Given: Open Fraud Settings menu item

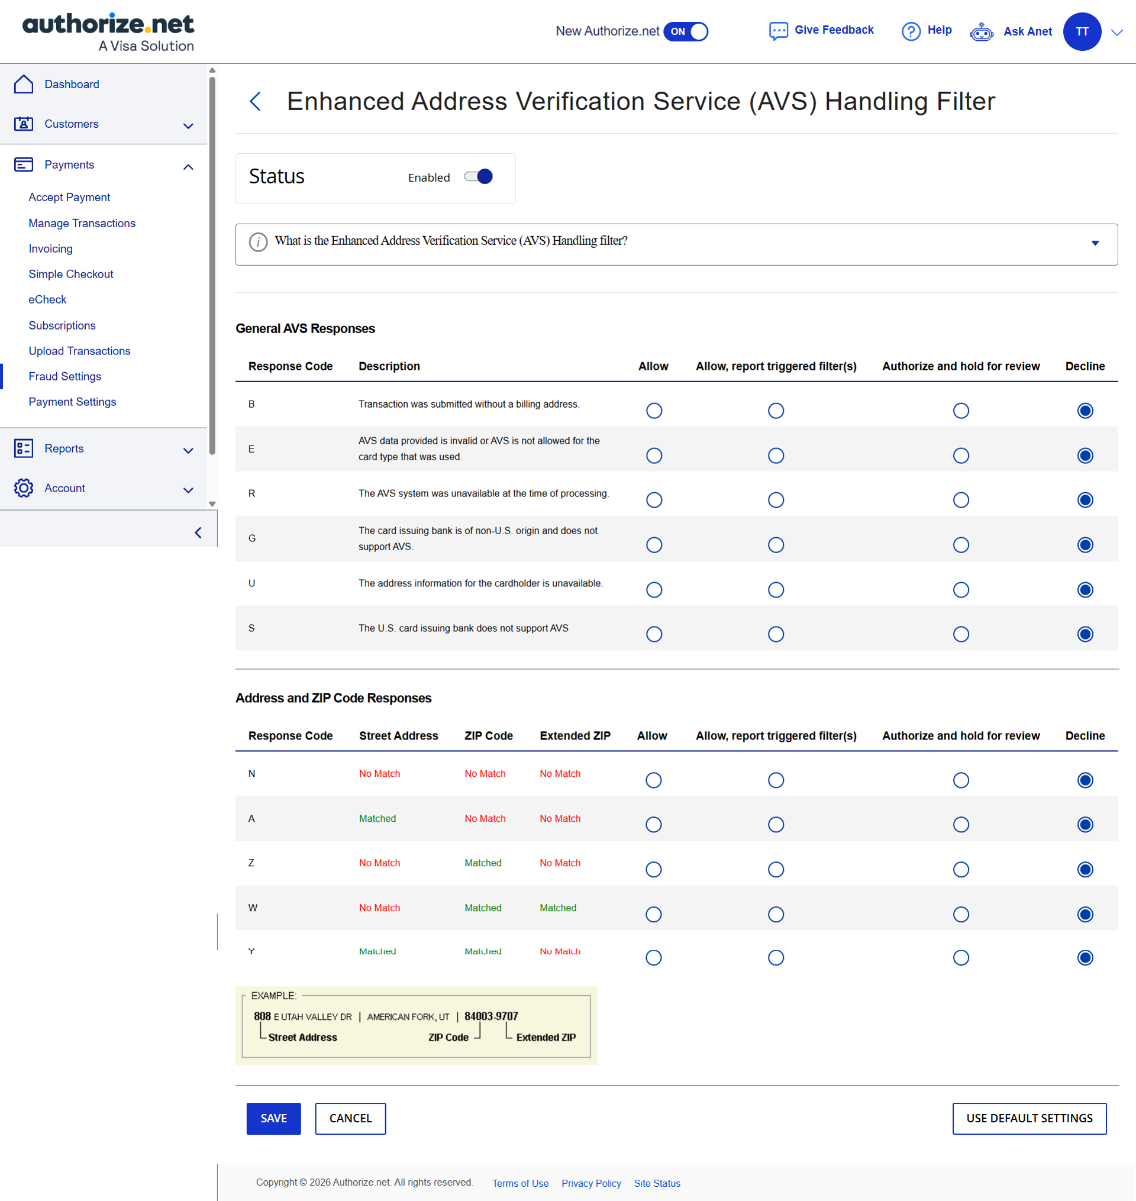Looking at the screenshot, I should 65,376.
